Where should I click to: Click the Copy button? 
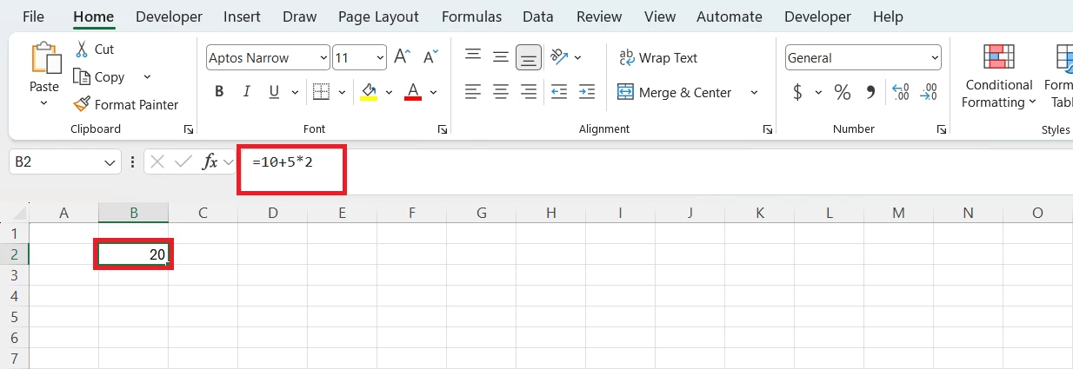point(100,77)
